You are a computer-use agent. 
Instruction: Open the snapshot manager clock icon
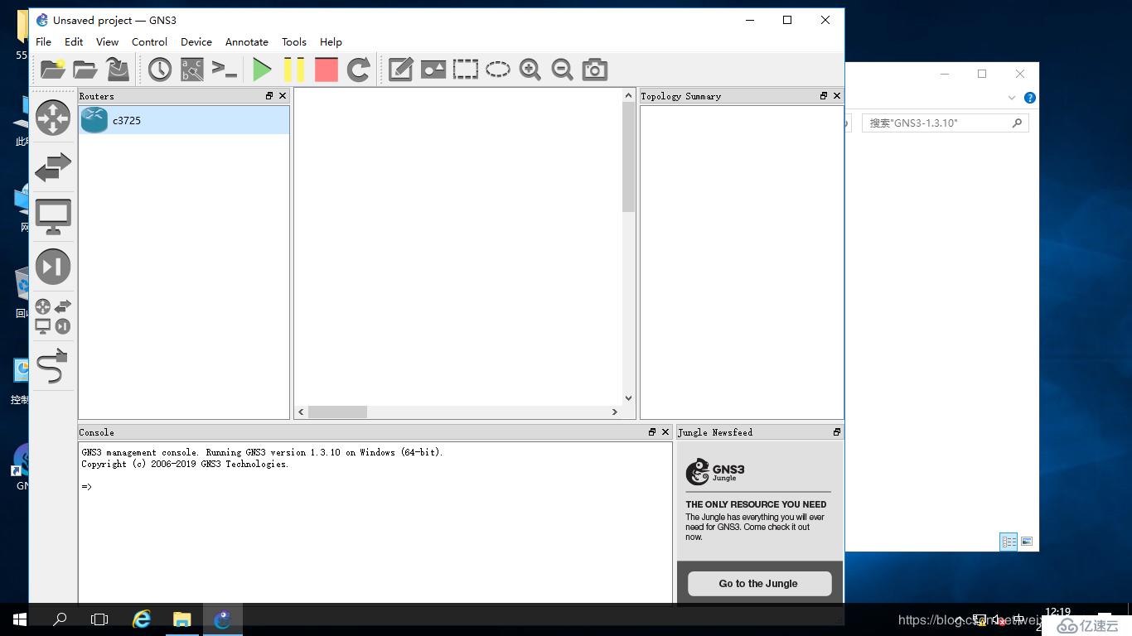[x=160, y=70]
